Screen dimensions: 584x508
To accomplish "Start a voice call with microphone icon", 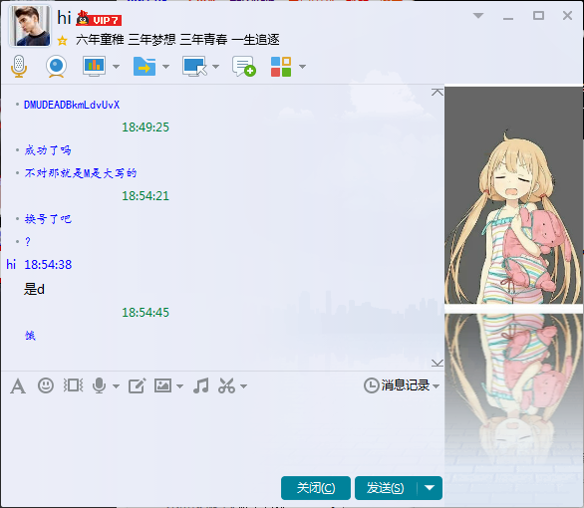I will click(19, 67).
